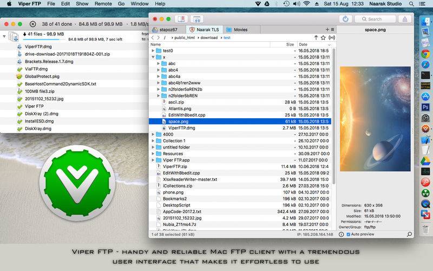Screen dimensions: 433x271
Task: Select GlobalProtect.pkg in transfer list
Action: (x=75, y=76)
